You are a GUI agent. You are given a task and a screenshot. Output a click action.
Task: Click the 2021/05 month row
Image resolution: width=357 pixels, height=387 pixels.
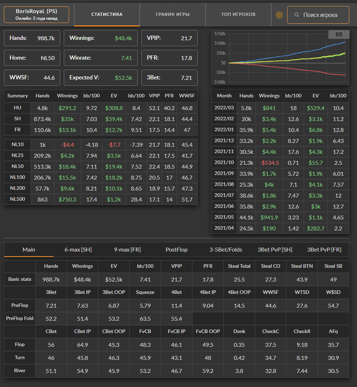pyautogui.click(x=280, y=217)
